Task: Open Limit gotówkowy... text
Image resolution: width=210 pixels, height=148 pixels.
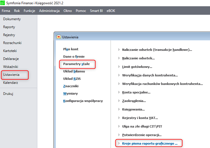Action: pos(137,67)
